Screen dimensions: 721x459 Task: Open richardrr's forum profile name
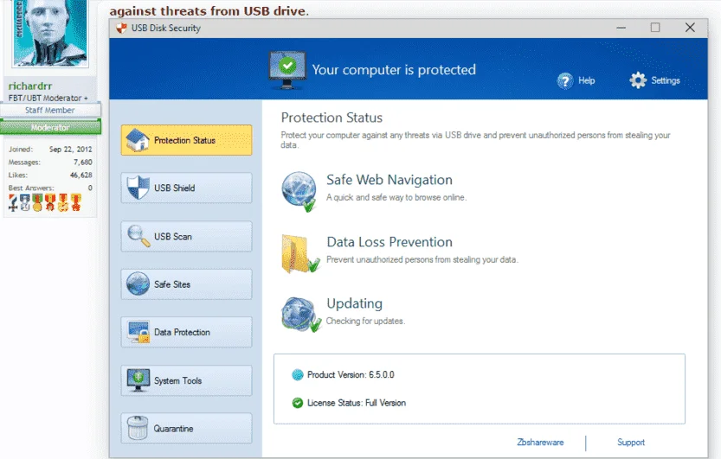pos(30,86)
